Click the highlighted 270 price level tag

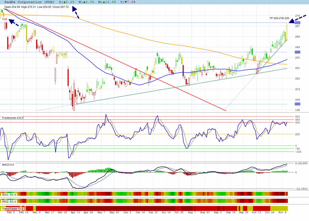[298, 23]
